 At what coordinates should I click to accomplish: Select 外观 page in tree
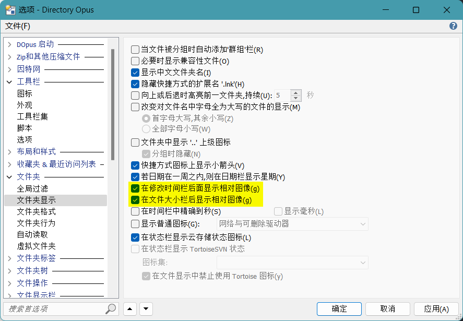[x=25, y=105]
